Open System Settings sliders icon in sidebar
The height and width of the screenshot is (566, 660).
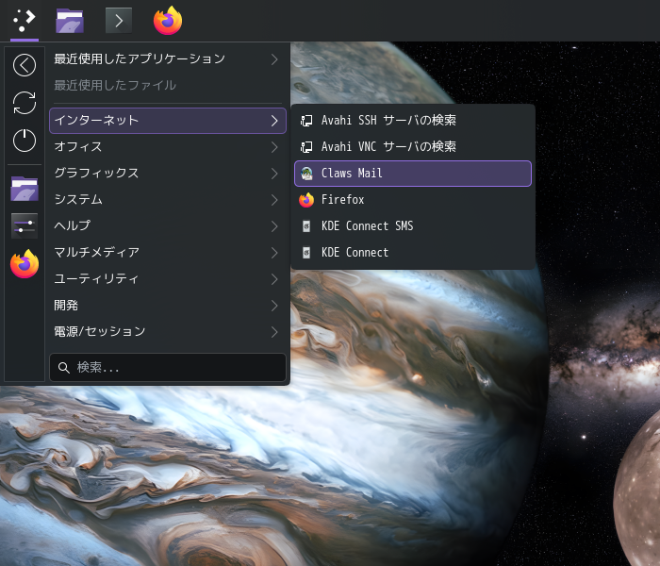(x=25, y=226)
